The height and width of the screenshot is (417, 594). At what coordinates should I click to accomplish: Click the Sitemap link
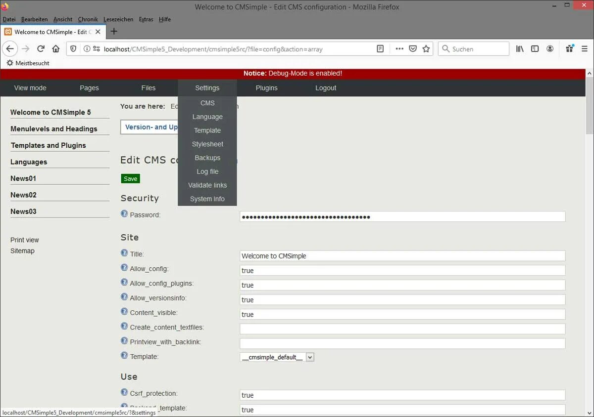coord(22,251)
